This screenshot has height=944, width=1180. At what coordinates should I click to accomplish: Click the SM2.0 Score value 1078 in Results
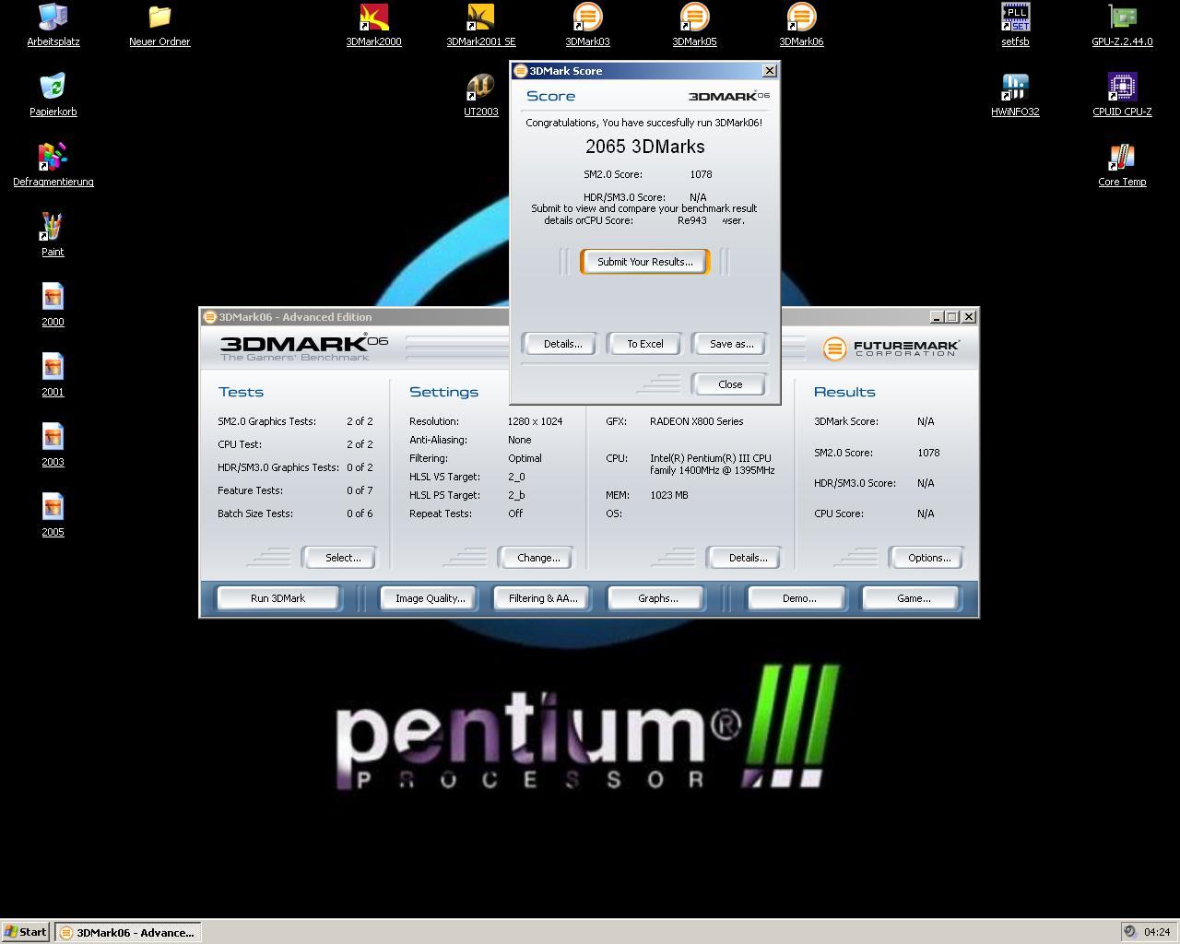[928, 453]
